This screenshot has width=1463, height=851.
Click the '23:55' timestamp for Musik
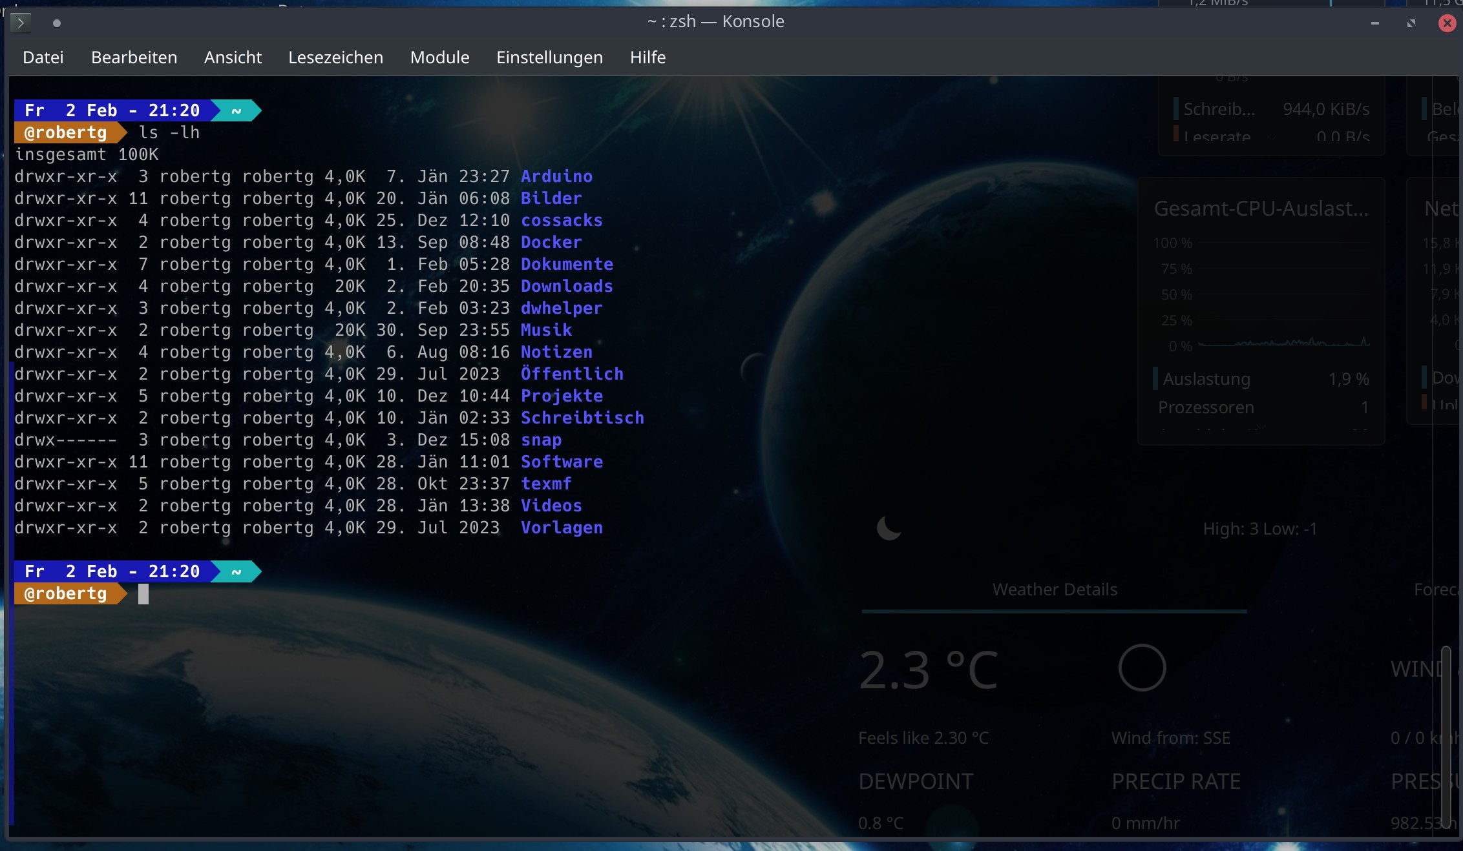pyautogui.click(x=484, y=330)
